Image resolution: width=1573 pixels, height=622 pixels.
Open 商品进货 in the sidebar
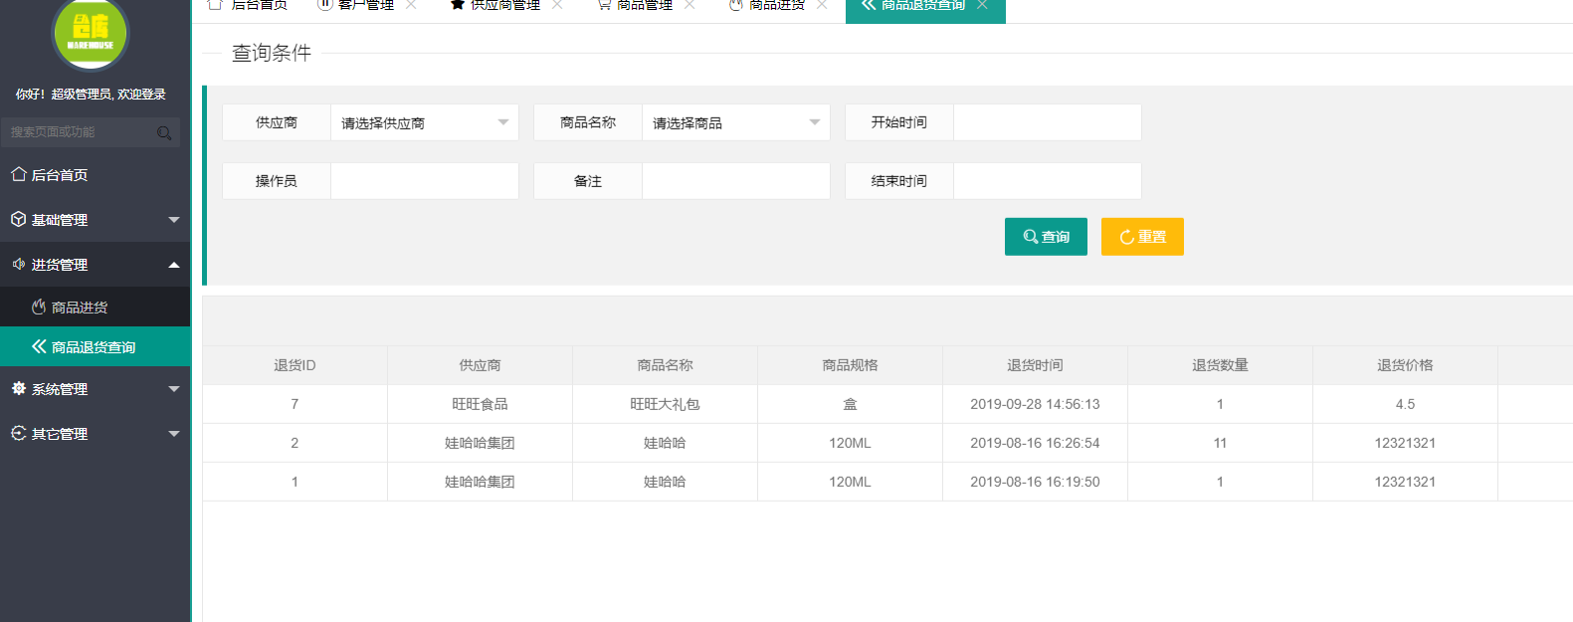(95, 307)
